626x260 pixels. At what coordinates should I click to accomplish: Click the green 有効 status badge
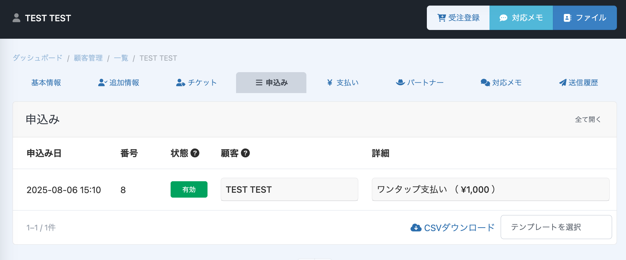(189, 190)
